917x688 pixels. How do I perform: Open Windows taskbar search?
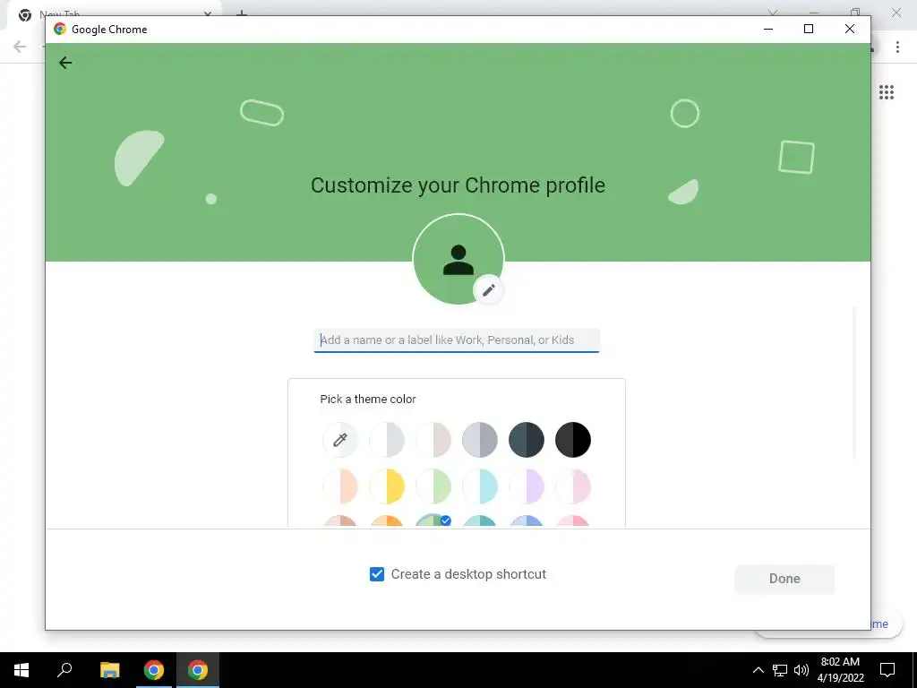pyautogui.click(x=64, y=670)
